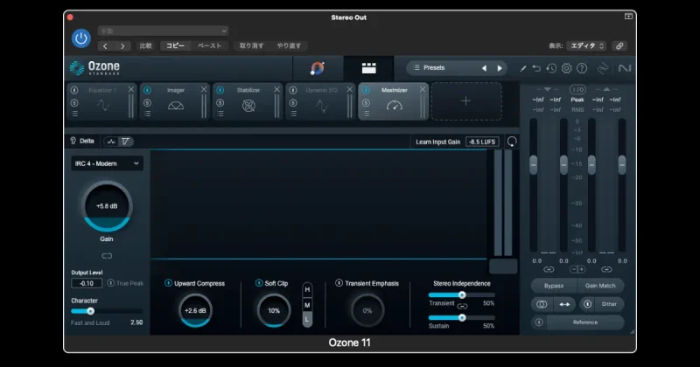Solo the Imager module
The height and width of the screenshot is (367, 700).
point(147,103)
